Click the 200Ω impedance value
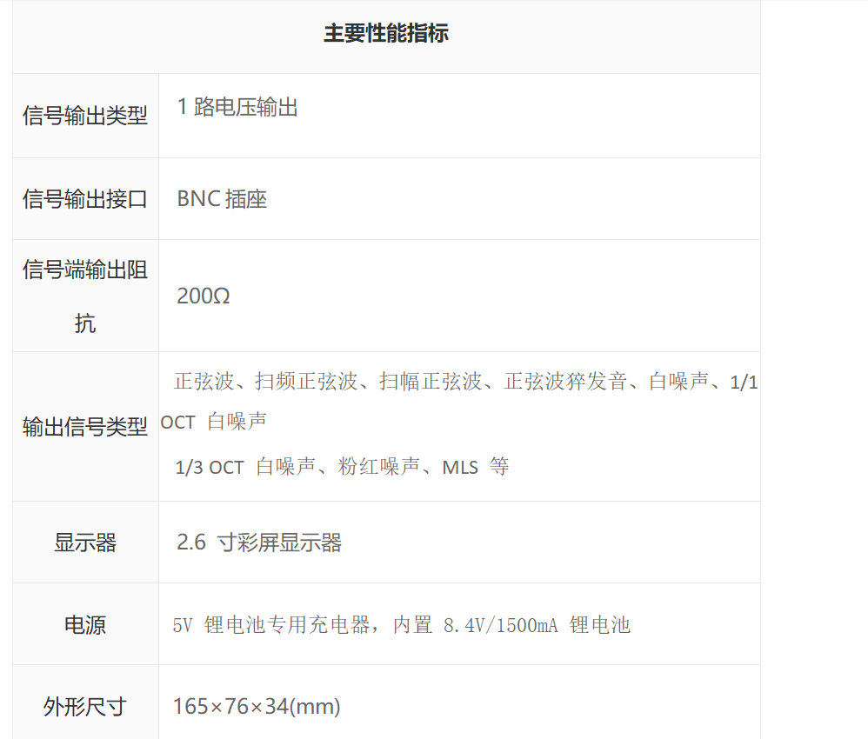The height and width of the screenshot is (739, 868). tap(204, 296)
